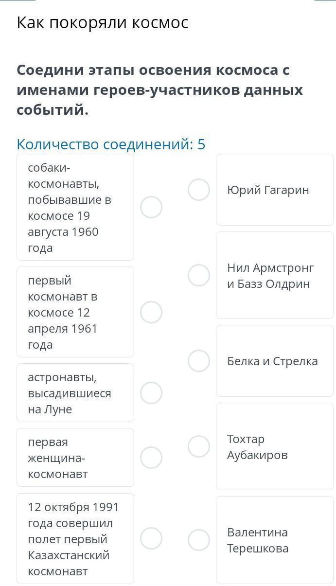
Task: Select the Белка и Стрелка answer card
Action: pyautogui.click(x=275, y=361)
